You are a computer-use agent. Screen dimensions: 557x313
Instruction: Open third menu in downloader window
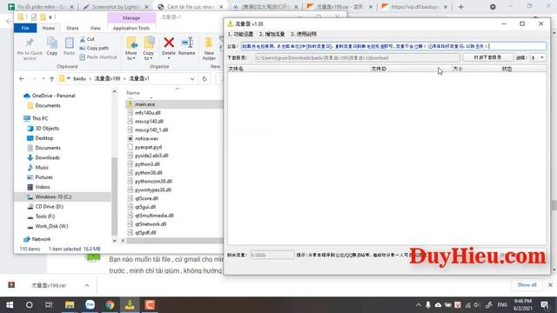click(304, 34)
